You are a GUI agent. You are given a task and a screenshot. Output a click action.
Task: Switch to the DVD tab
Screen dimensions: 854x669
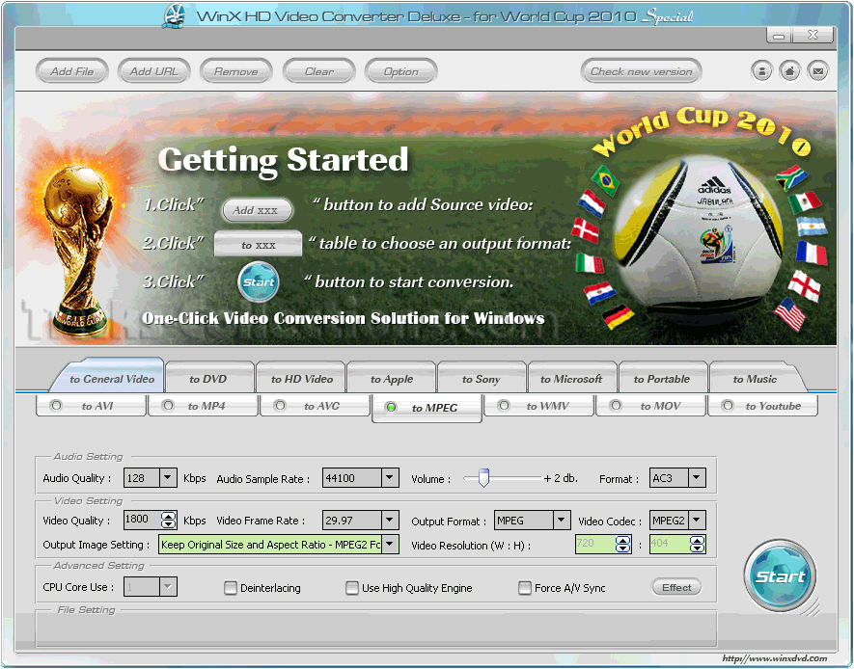[208, 379]
